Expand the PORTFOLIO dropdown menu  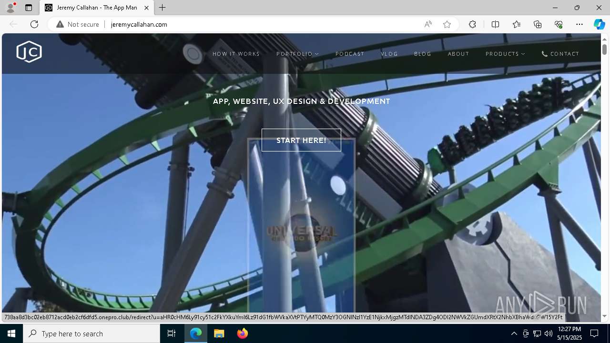tap(298, 54)
